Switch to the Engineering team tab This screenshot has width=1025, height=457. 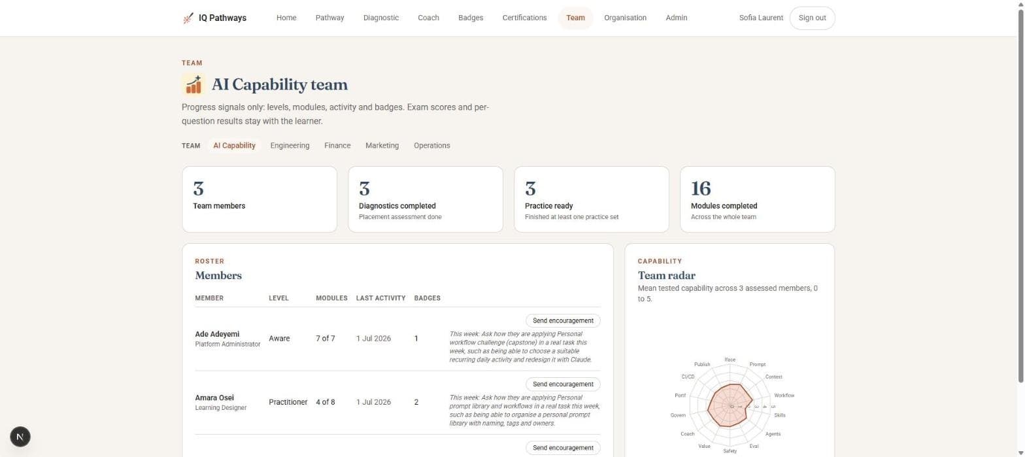290,145
